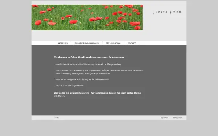The width and height of the screenshot is (218, 136).
Task: Click the poppy field banner image
Action: click(x=87, y=17)
